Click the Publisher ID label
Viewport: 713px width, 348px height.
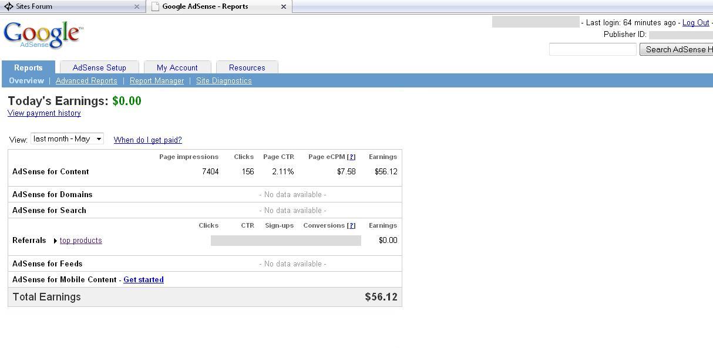click(625, 35)
